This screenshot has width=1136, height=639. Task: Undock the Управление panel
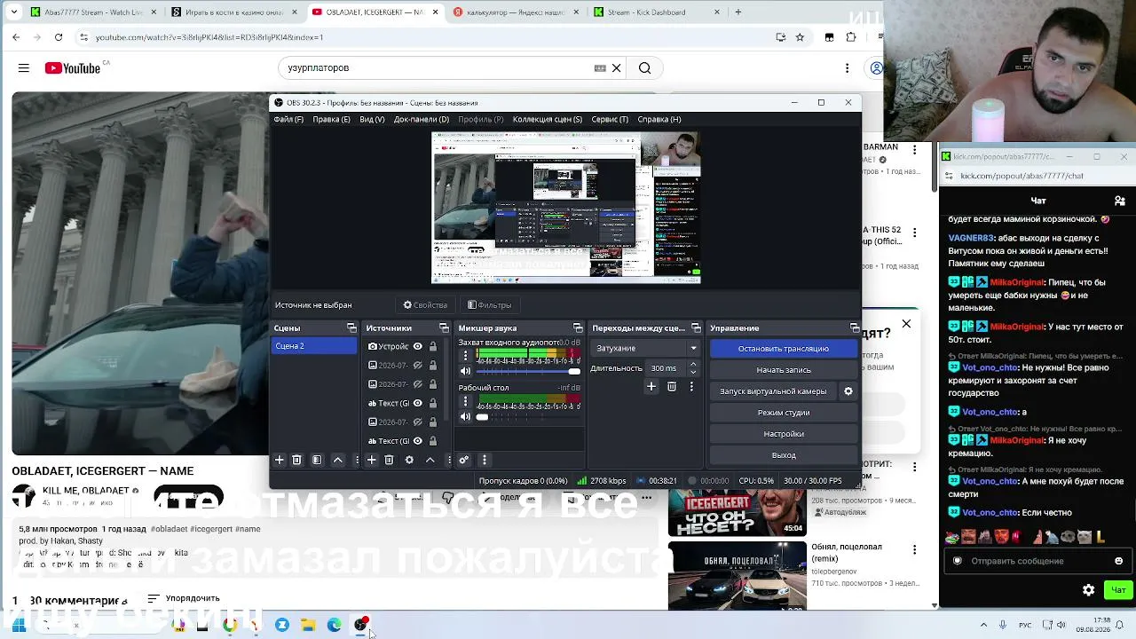855,328
